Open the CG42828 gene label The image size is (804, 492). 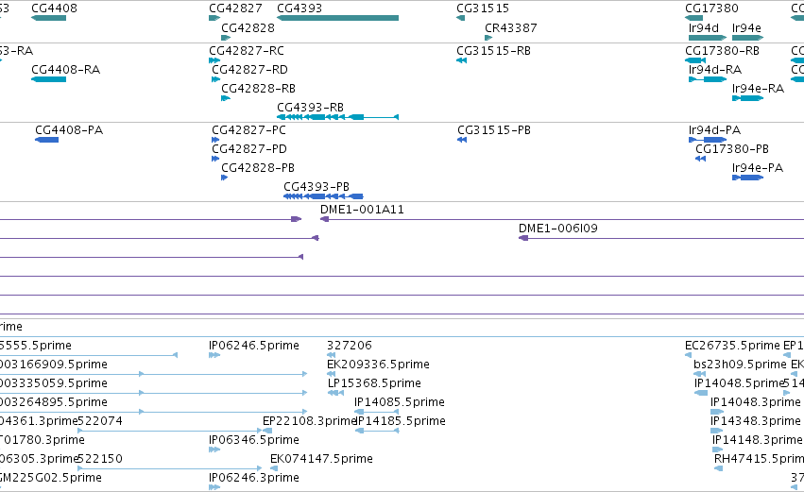[x=248, y=27]
